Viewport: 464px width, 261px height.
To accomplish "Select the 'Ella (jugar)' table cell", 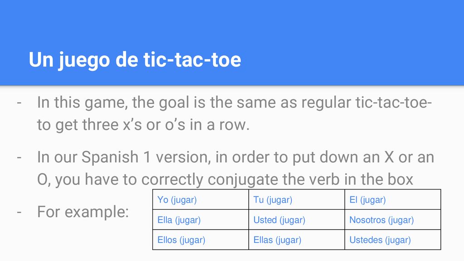I will [201, 220].
